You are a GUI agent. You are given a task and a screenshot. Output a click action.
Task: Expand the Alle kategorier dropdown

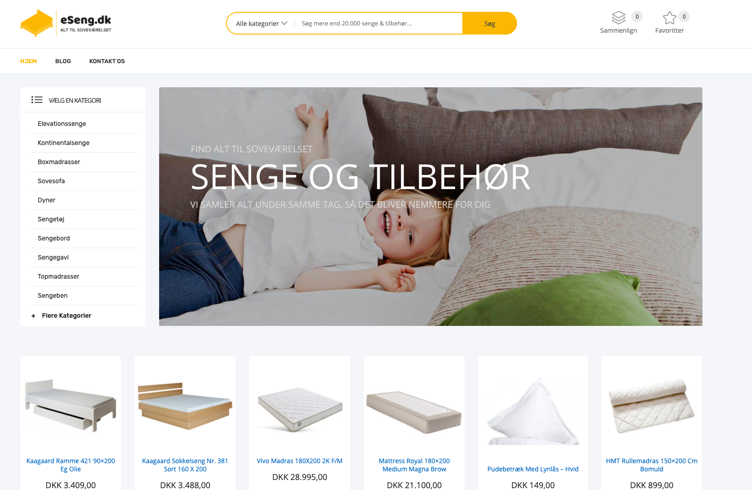261,24
